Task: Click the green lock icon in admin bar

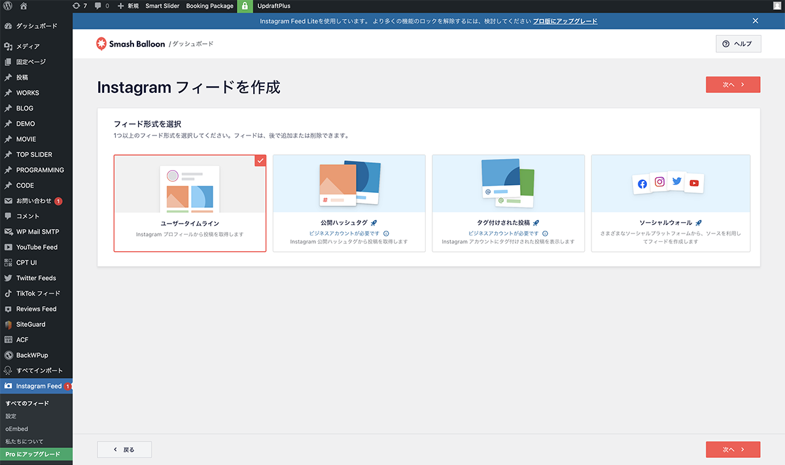Action: point(245,6)
